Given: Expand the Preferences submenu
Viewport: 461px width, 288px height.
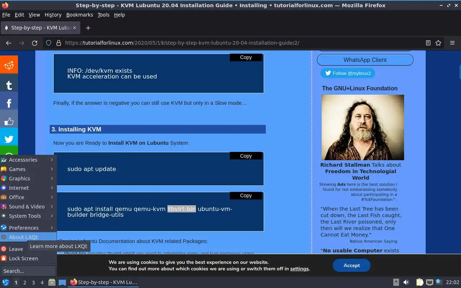Looking at the screenshot, I should pos(28,228).
